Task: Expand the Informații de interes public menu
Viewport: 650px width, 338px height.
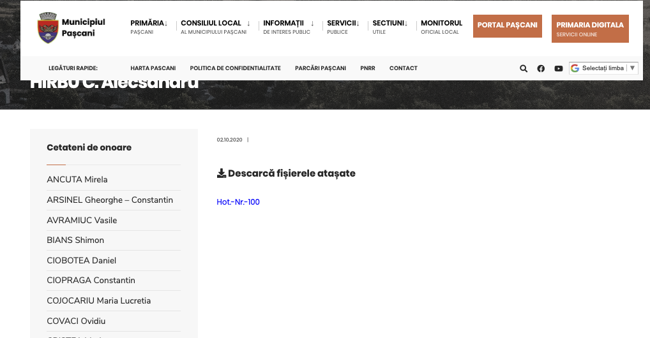Action: (x=288, y=27)
